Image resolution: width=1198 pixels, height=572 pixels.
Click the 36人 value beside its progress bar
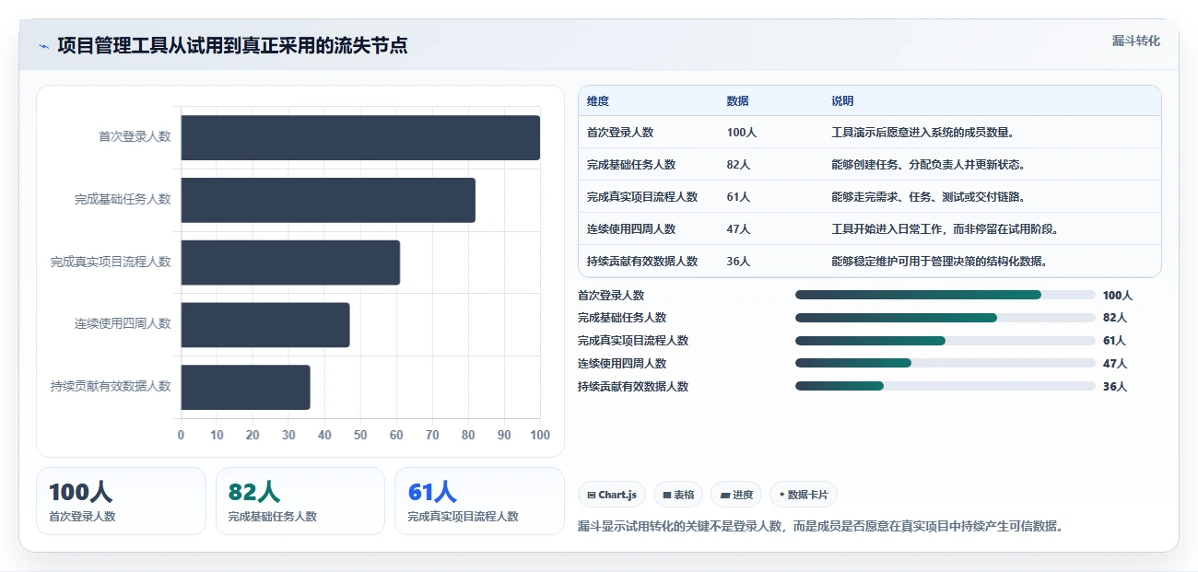1115,387
